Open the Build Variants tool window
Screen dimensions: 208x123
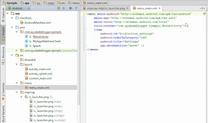click(3, 114)
